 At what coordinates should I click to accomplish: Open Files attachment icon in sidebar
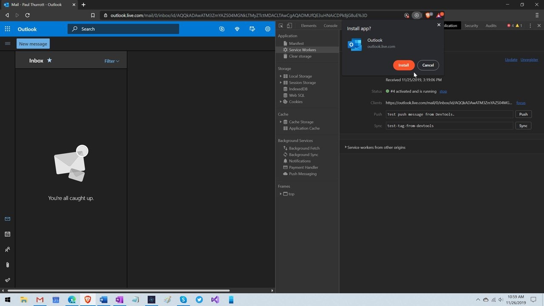pos(7,265)
